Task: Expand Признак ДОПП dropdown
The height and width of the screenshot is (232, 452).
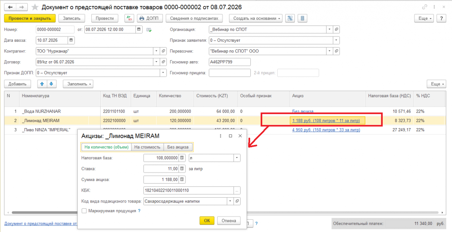Action: tap(163, 73)
